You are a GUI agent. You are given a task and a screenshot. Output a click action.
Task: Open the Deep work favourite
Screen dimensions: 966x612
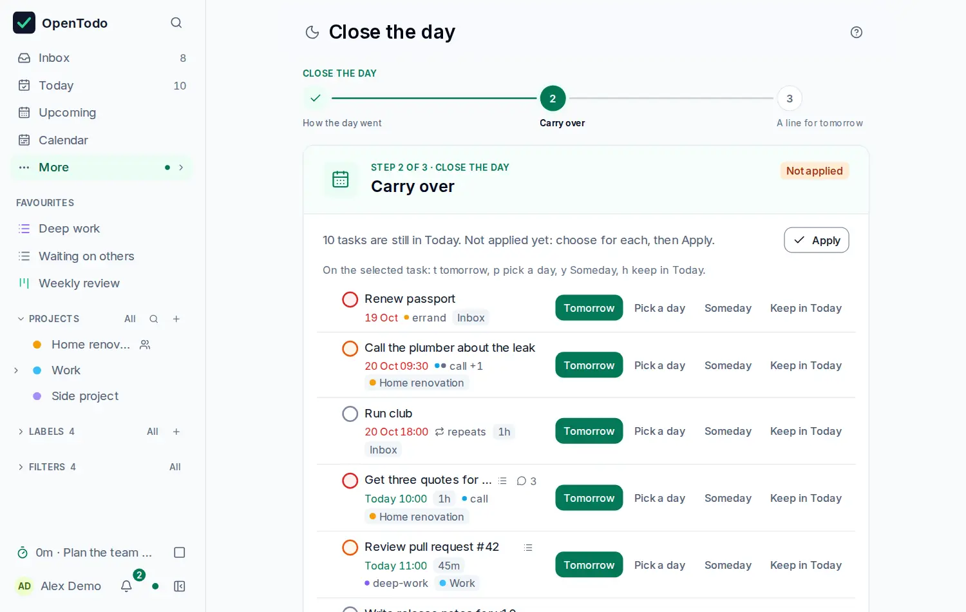click(x=102, y=229)
